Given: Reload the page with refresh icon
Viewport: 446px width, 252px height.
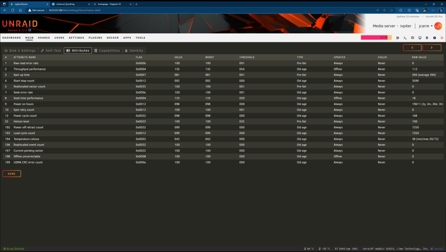Looking at the screenshot, I should [12, 10].
